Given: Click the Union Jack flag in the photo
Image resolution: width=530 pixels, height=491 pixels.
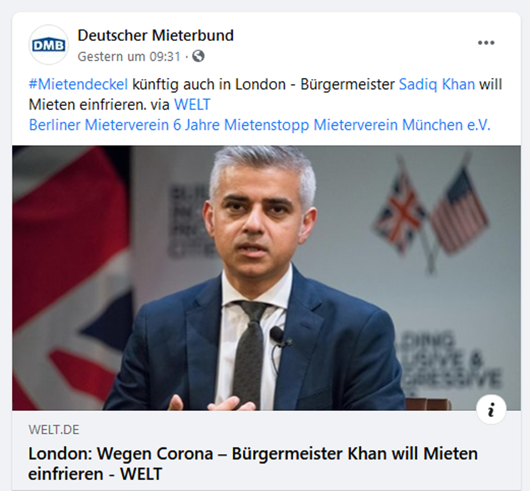Looking at the screenshot, I should pyautogui.click(x=71, y=278).
